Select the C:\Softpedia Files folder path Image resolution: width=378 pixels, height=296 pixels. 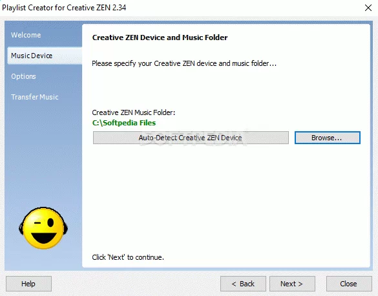click(x=124, y=123)
